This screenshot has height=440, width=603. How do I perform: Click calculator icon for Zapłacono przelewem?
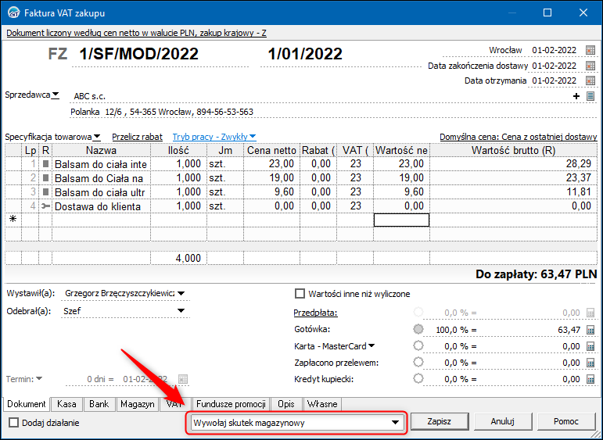coord(590,363)
